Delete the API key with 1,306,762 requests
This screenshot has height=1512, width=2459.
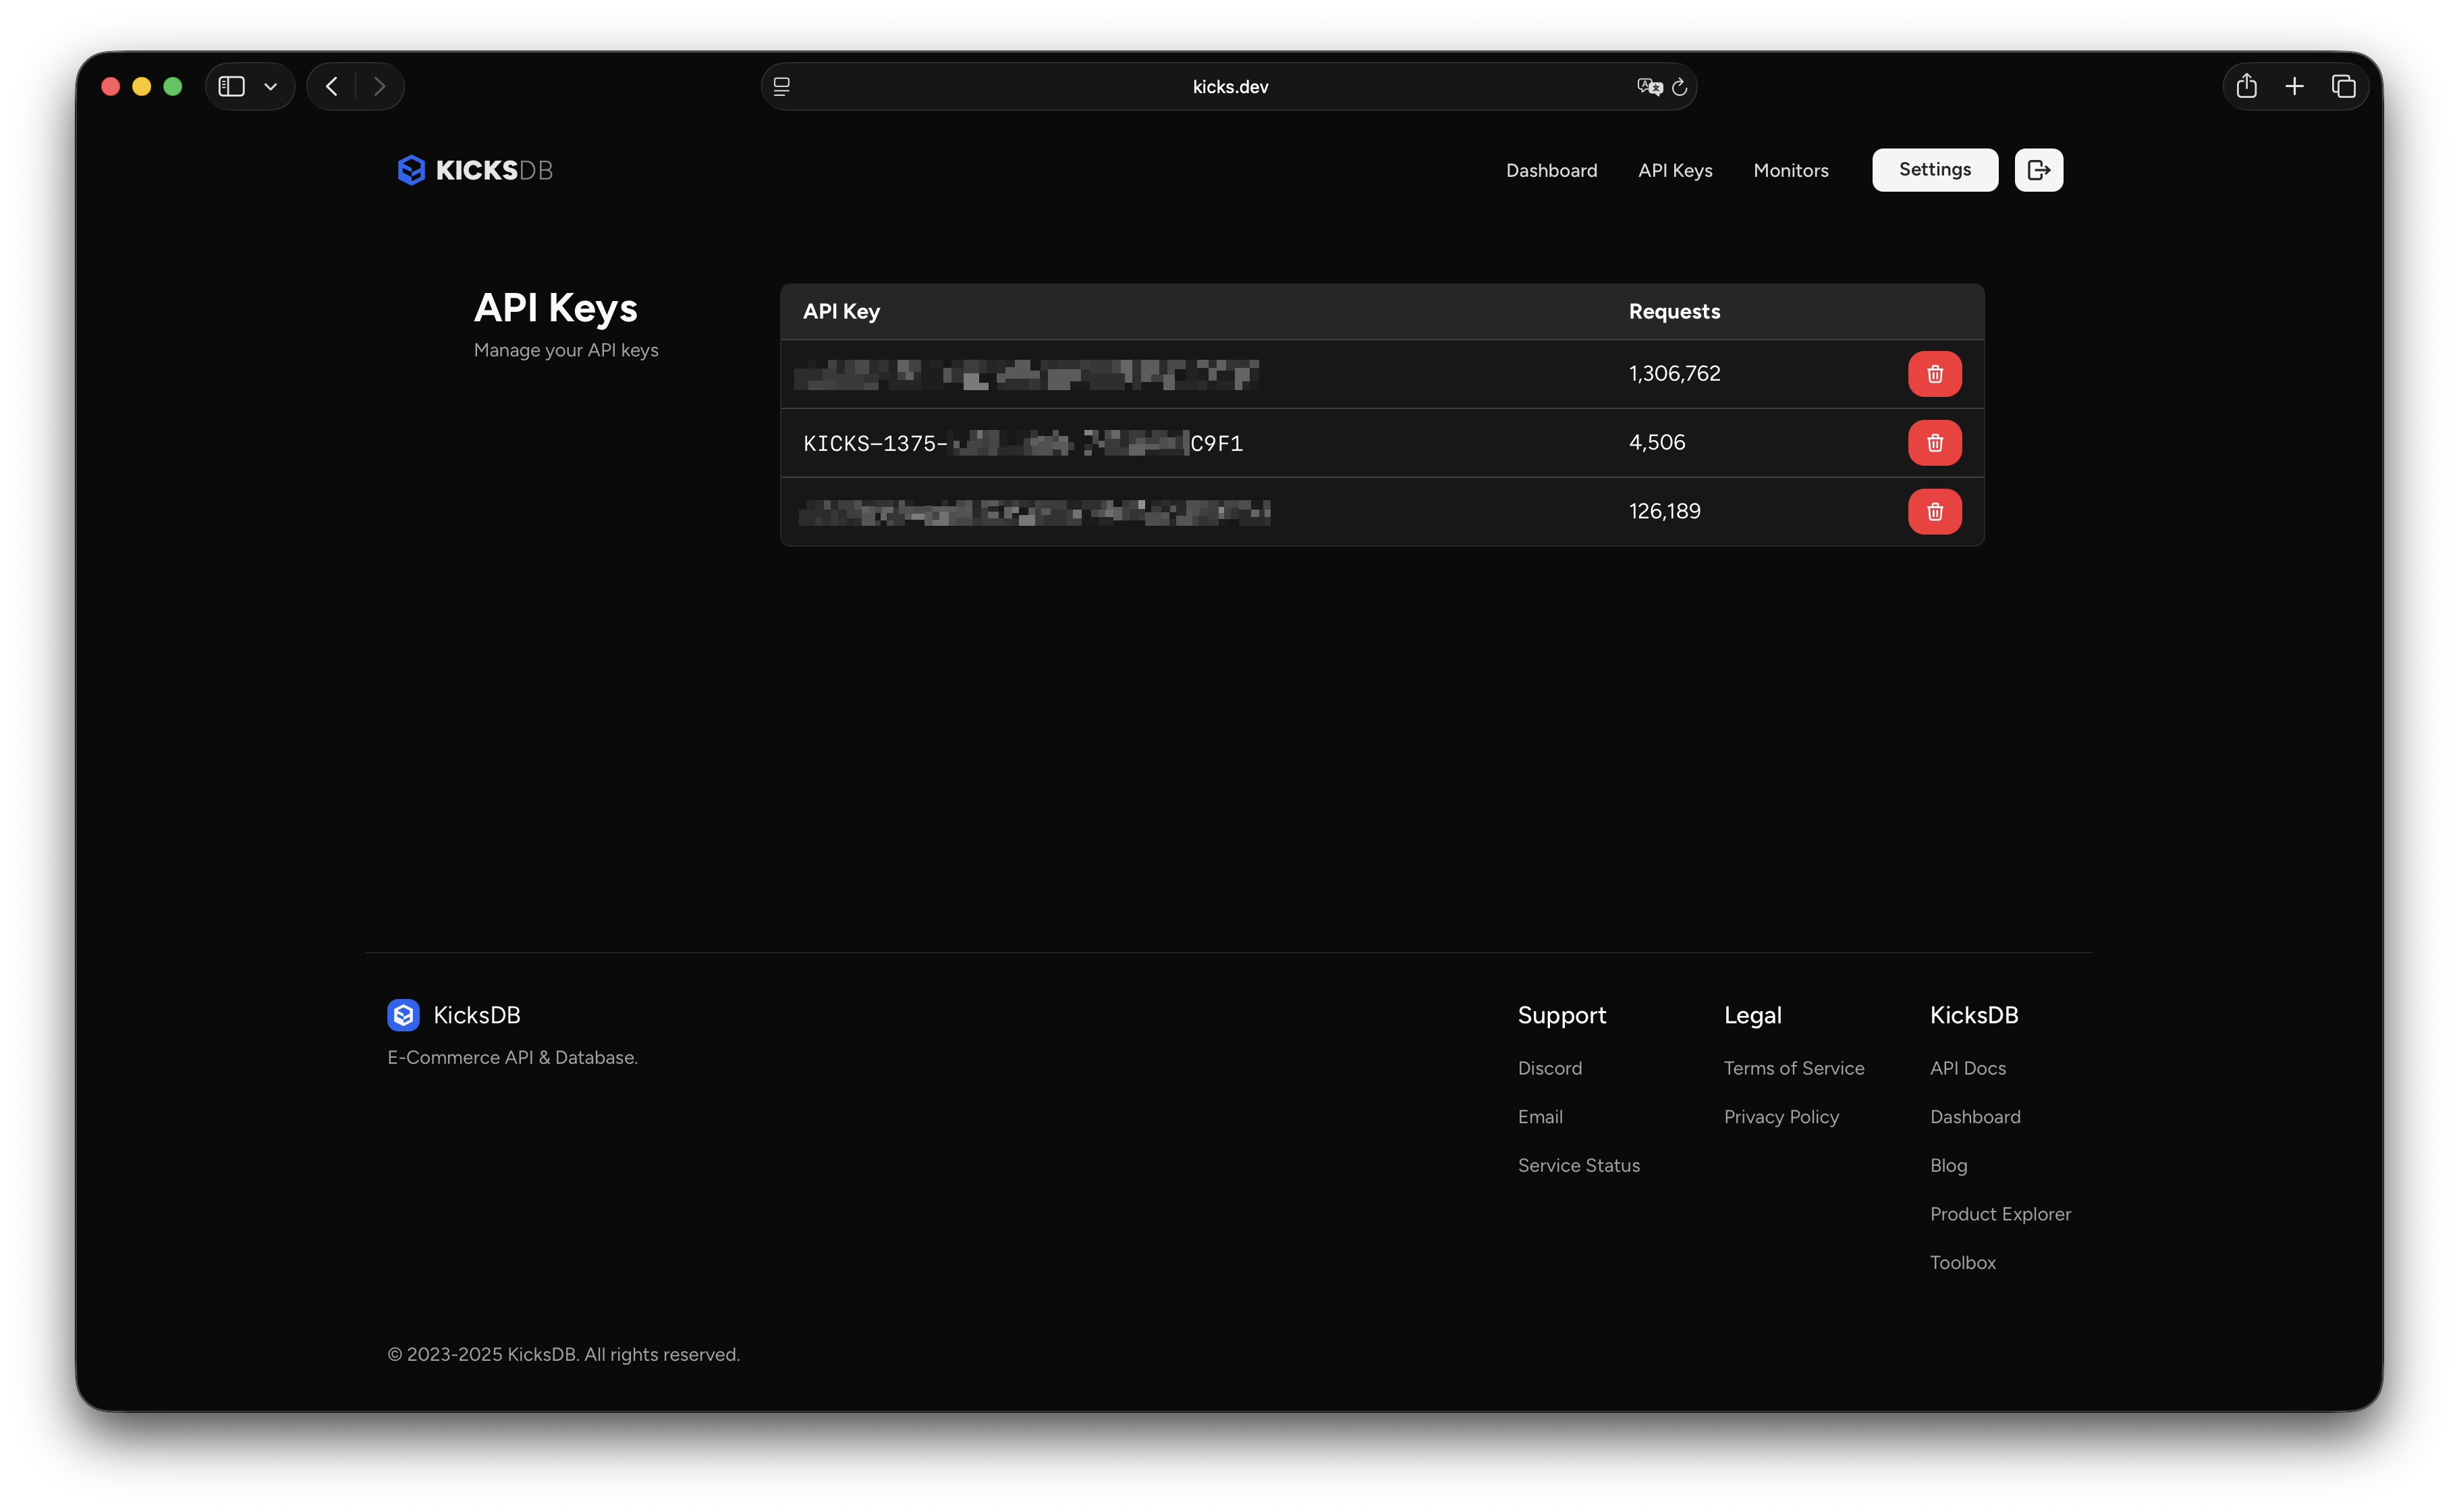click(x=1934, y=374)
